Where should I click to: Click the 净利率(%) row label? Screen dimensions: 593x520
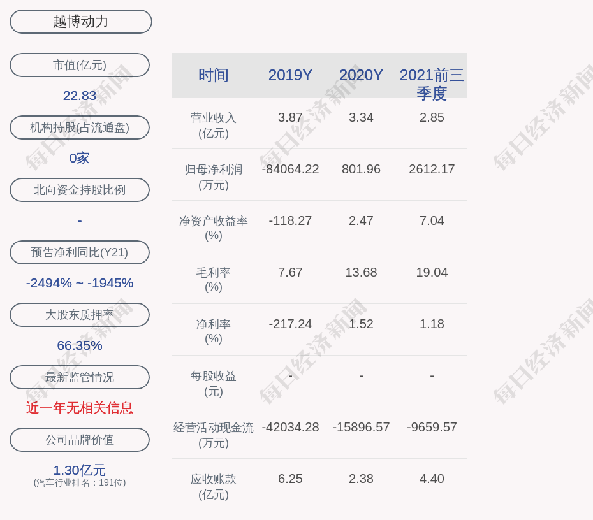pos(214,331)
